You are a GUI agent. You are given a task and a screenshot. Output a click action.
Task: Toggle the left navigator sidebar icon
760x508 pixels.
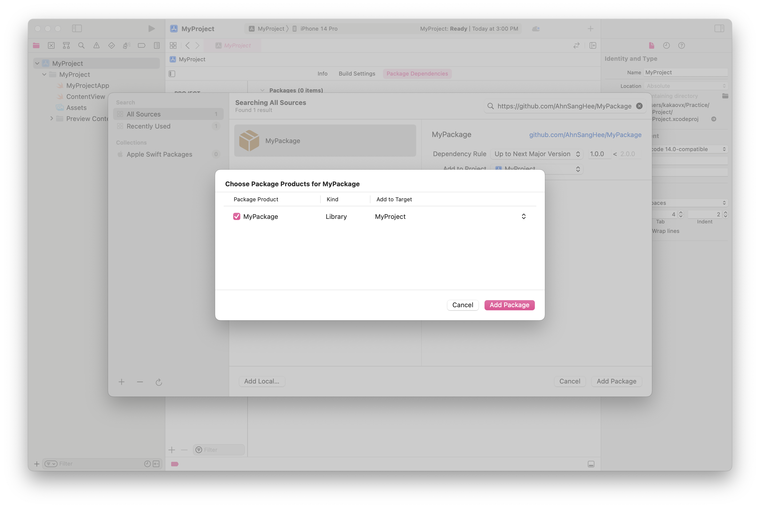(77, 29)
